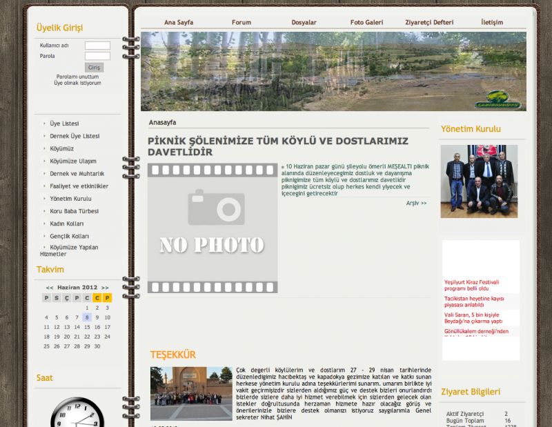
Task: Open Ziyaretçi Defteri page
Action: pyautogui.click(x=429, y=22)
